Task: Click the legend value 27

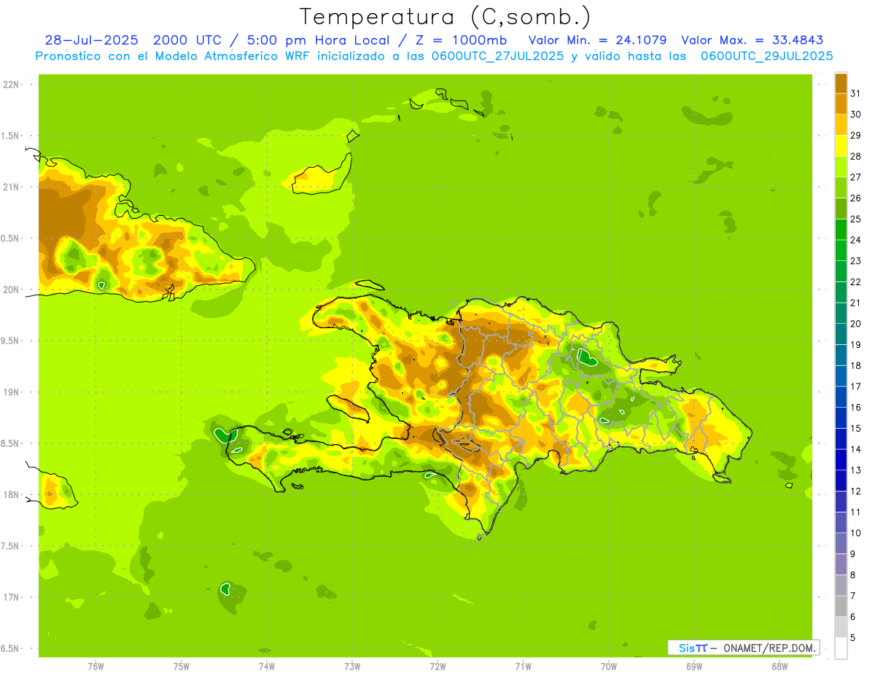Action: click(855, 177)
